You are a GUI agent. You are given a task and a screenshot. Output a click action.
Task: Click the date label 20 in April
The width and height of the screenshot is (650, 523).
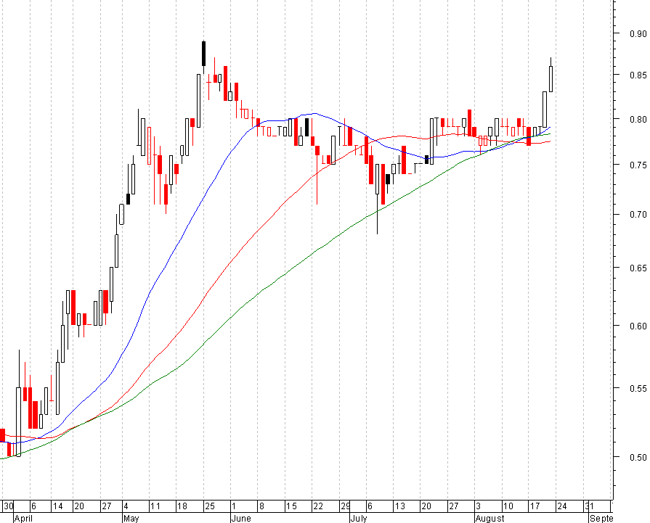pos(79,506)
